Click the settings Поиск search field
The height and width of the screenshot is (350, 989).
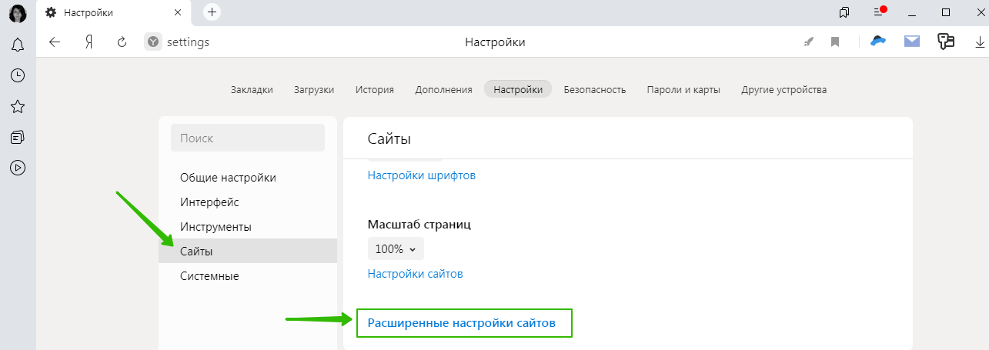click(x=248, y=138)
